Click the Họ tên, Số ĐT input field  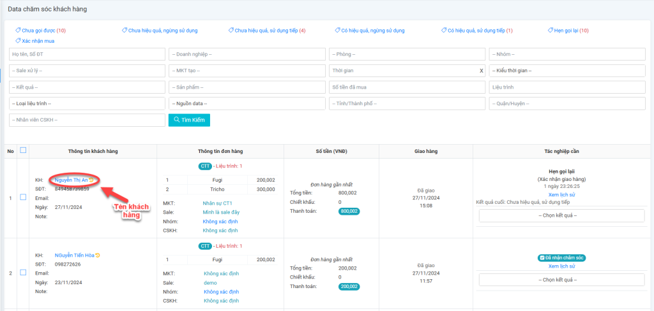coord(87,54)
